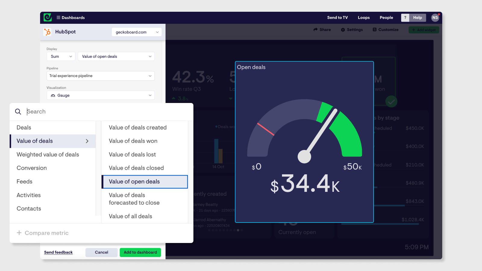
Task: Click the HubSpot sprocket icon
Action: (x=48, y=32)
